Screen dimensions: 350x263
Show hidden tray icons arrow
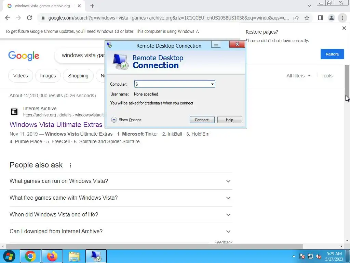click(294, 256)
